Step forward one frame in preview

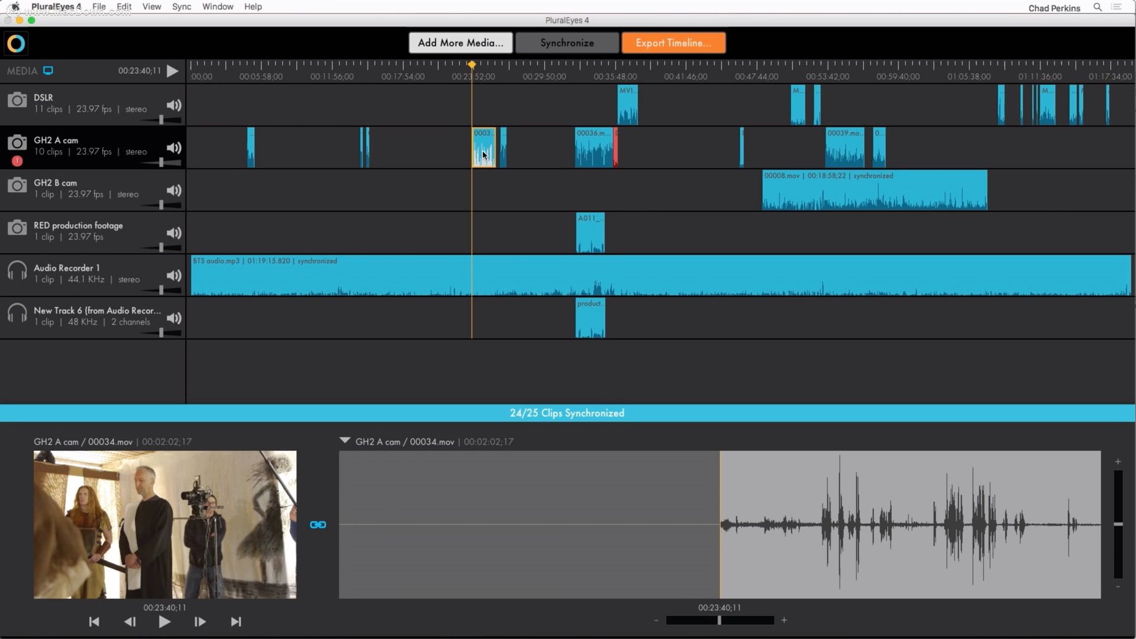(200, 622)
